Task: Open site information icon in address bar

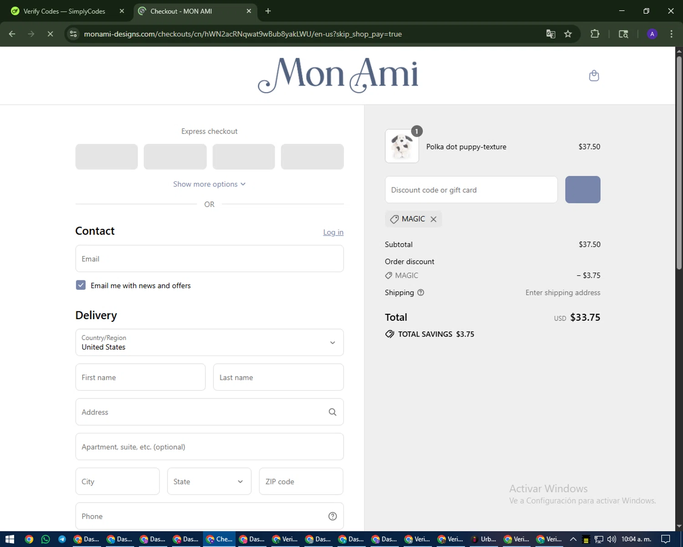Action: (73, 34)
